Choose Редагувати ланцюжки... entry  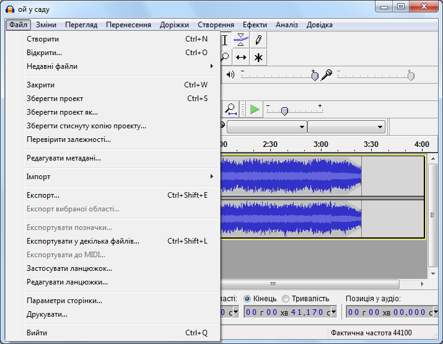click(x=122, y=282)
